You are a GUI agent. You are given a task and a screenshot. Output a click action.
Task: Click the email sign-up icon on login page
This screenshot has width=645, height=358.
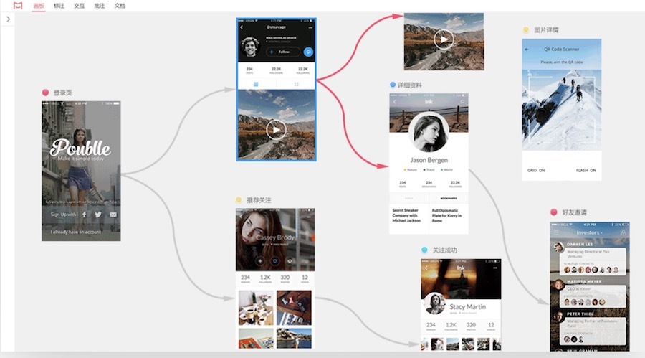coord(113,215)
